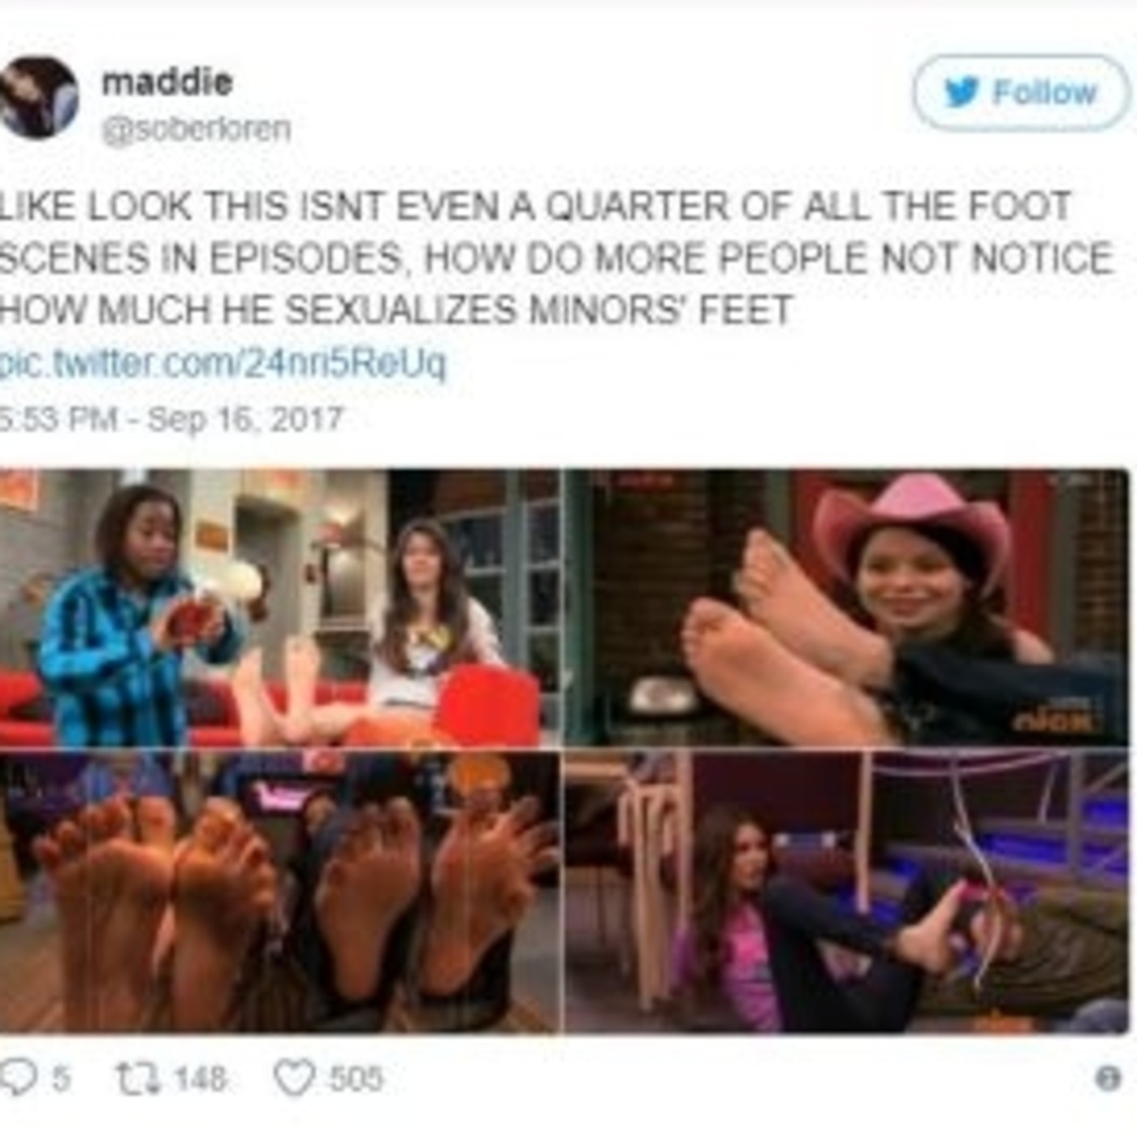Open the image with the blue plaid shirt
This screenshot has width=1137, height=1137.
(280, 607)
